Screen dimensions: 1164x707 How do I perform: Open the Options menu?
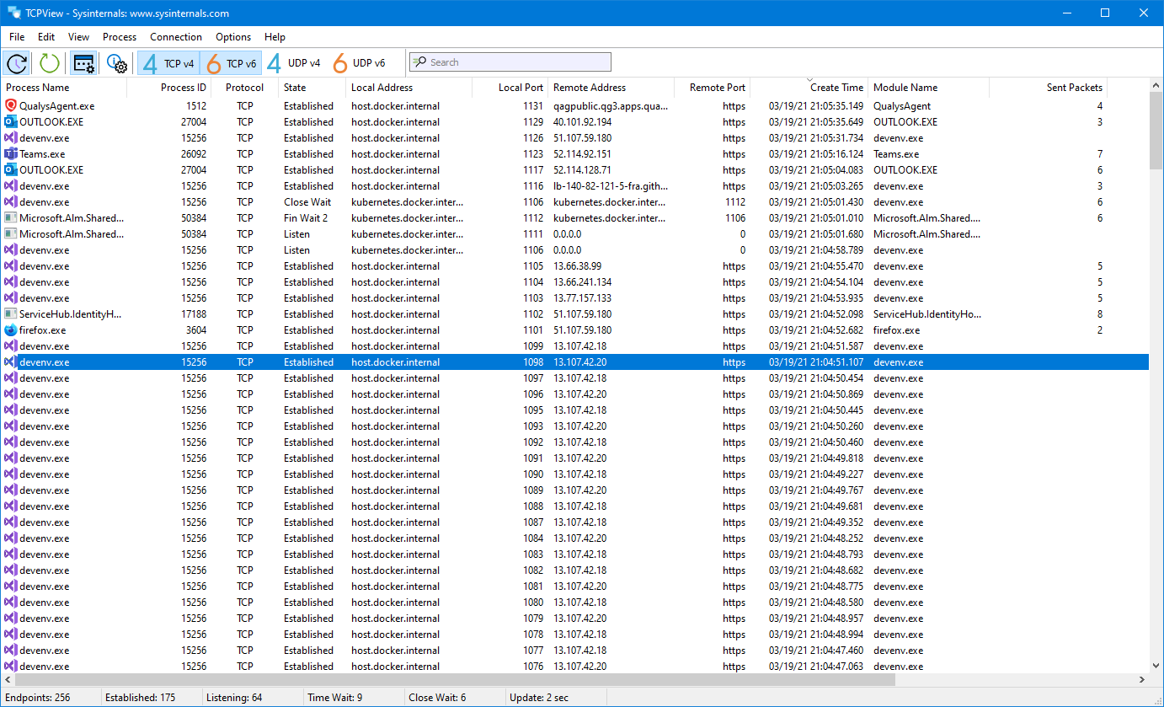pos(232,36)
